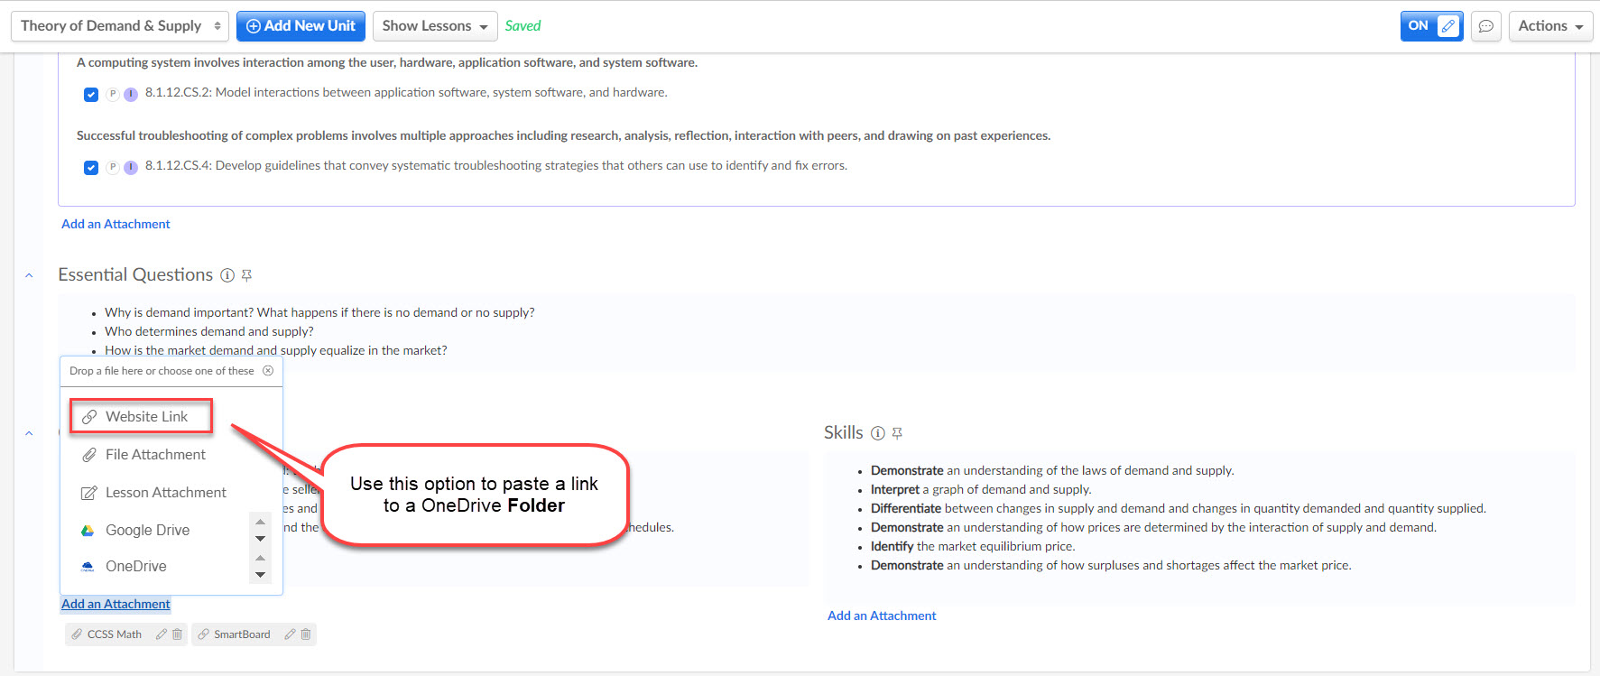Screen dimensions: 1600x676
Task: Click the pin icon next to Skills
Action: pyautogui.click(x=897, y=433)
